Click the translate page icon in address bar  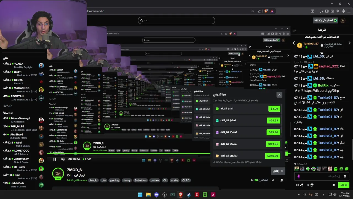[x=253, y=11]
